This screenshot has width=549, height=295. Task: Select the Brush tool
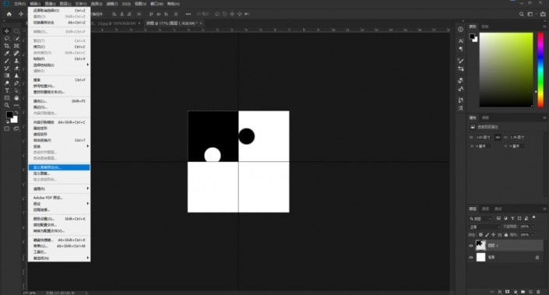[x=7, y=61]
